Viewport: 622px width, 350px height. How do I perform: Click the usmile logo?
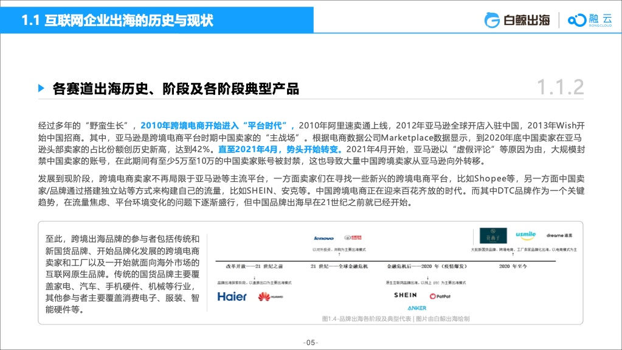[x=526, y=236]
